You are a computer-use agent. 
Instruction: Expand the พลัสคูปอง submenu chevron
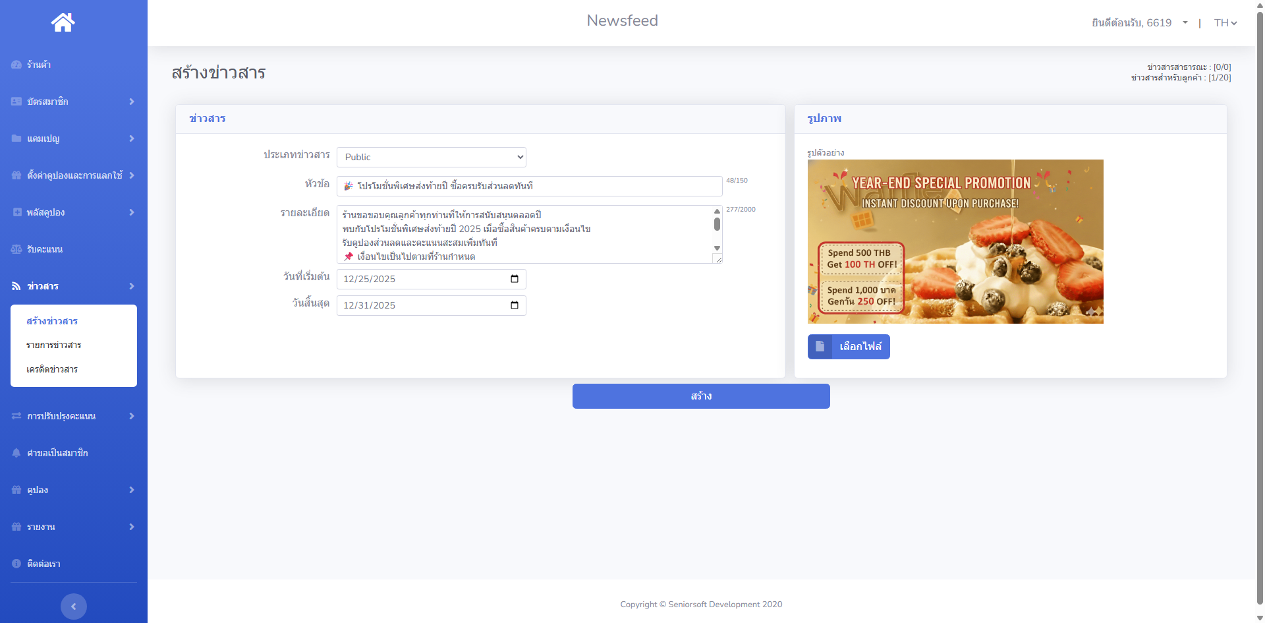[132, 212]
